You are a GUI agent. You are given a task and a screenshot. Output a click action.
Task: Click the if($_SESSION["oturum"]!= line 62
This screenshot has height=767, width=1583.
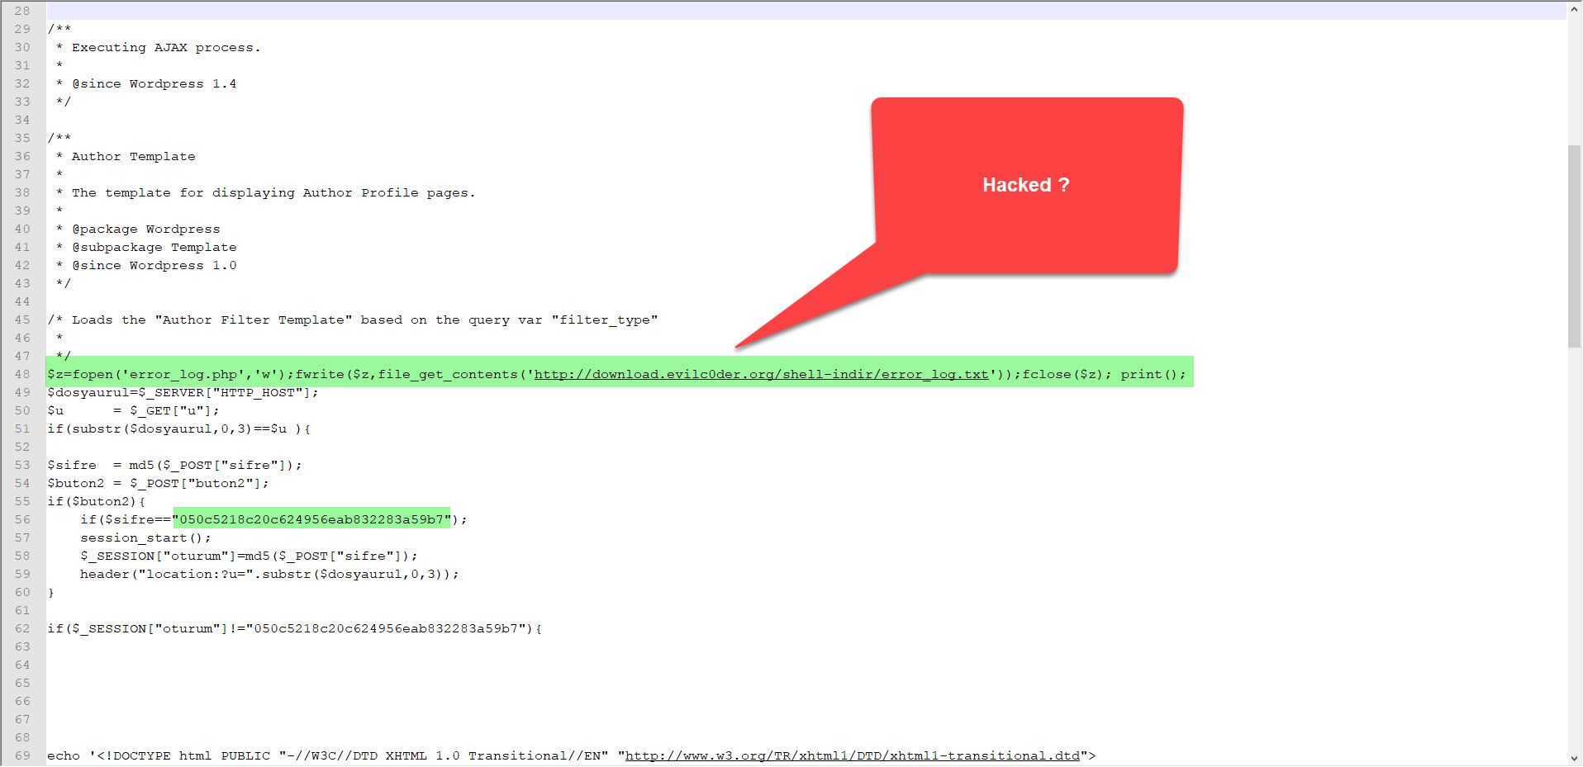(x=294, y=628)
